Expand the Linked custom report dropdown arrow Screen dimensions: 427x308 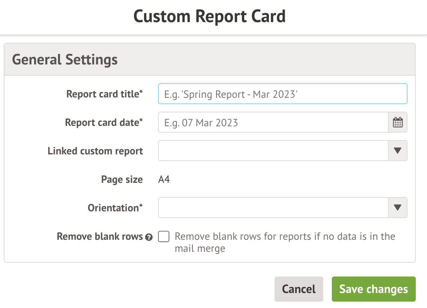click(x=397, y=151)
